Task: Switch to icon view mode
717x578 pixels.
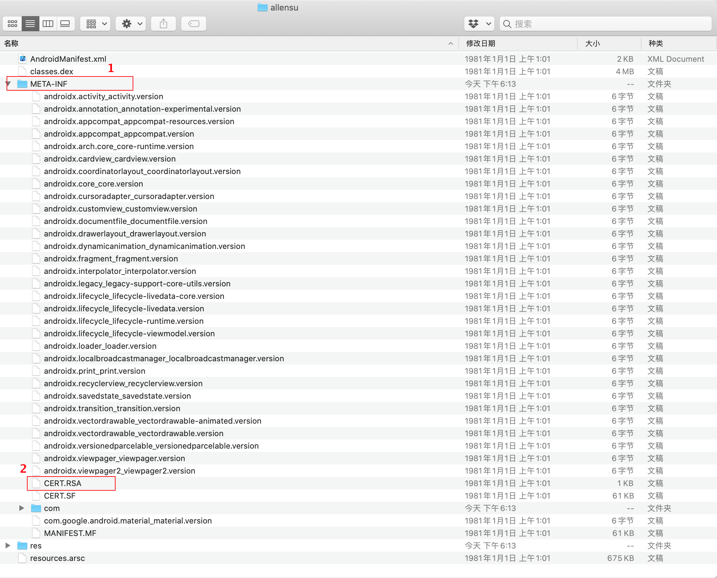Action: [x=13, y=24]
